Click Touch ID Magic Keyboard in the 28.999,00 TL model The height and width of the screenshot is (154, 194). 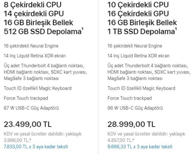click(x=141, y=89)
